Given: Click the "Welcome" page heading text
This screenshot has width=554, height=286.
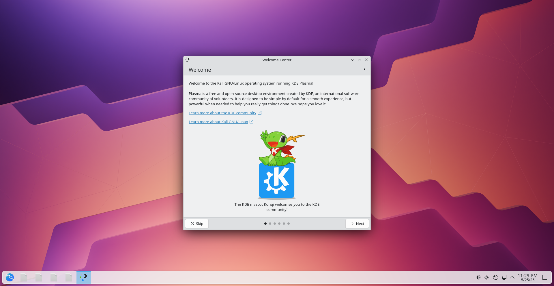Looking at the screenshot, I should point(200,70).
